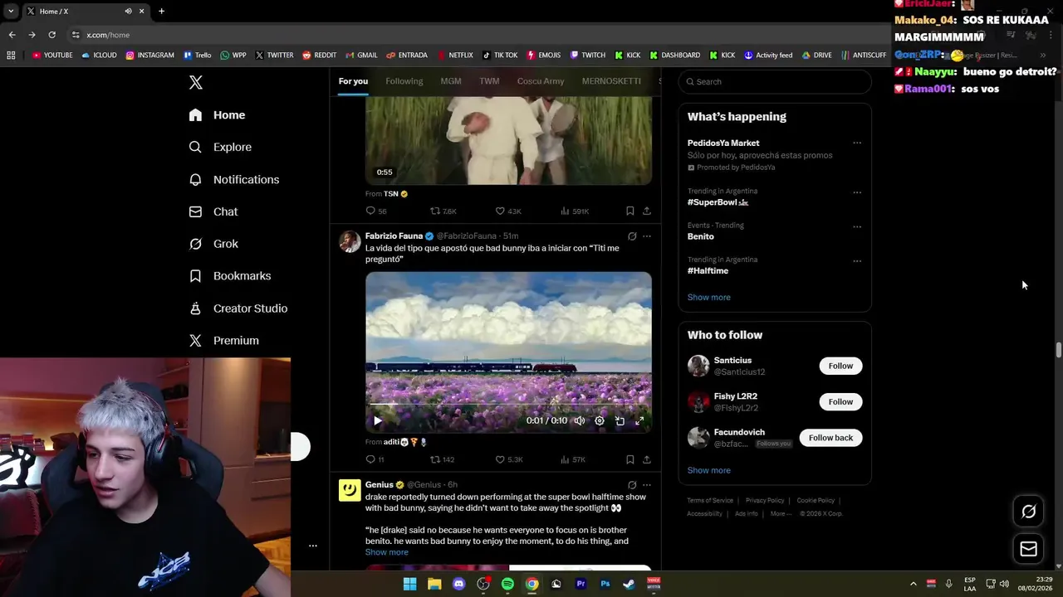This screenshot has width=1063, height=597.
Task: Enter fullscreen on the train video
Action: pyautogui.click(x=639, y=420)
